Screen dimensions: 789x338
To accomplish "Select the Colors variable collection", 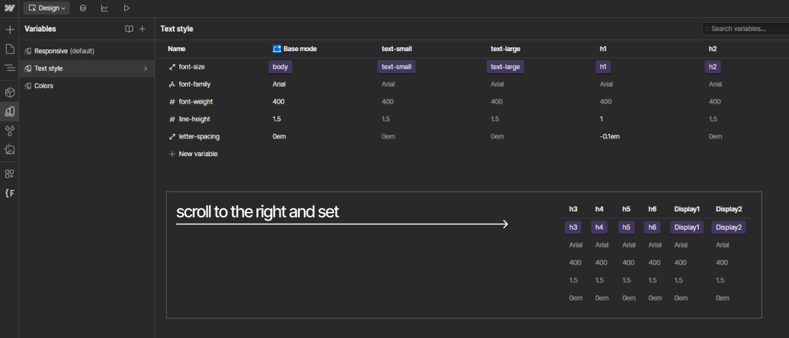I will click(x=43, y=86).
